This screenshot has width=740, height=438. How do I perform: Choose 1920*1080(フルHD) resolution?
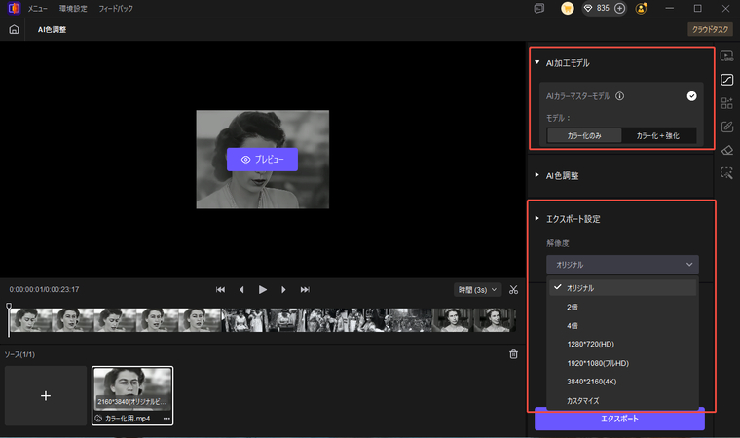point(622,363)
